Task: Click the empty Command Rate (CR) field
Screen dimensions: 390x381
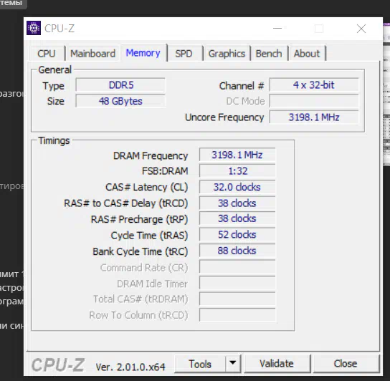Action: 237,267
